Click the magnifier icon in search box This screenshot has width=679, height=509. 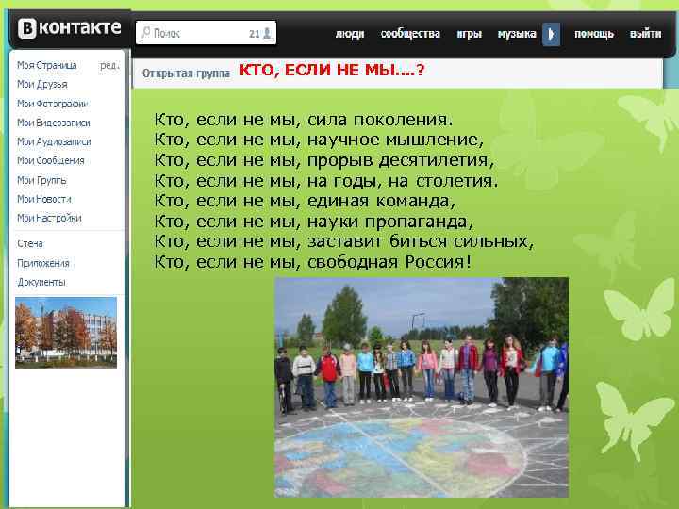pyautogui.click(x=146, y=32)
